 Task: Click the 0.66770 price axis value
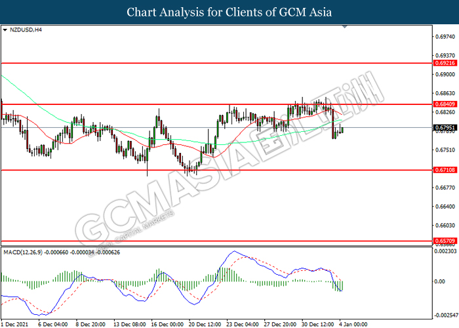[445, 188]
